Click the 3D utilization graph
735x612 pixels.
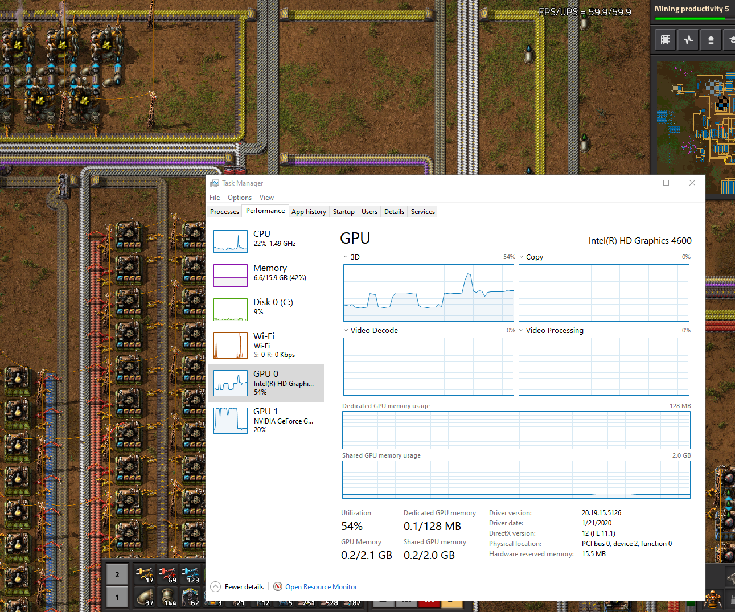point(429,293)
